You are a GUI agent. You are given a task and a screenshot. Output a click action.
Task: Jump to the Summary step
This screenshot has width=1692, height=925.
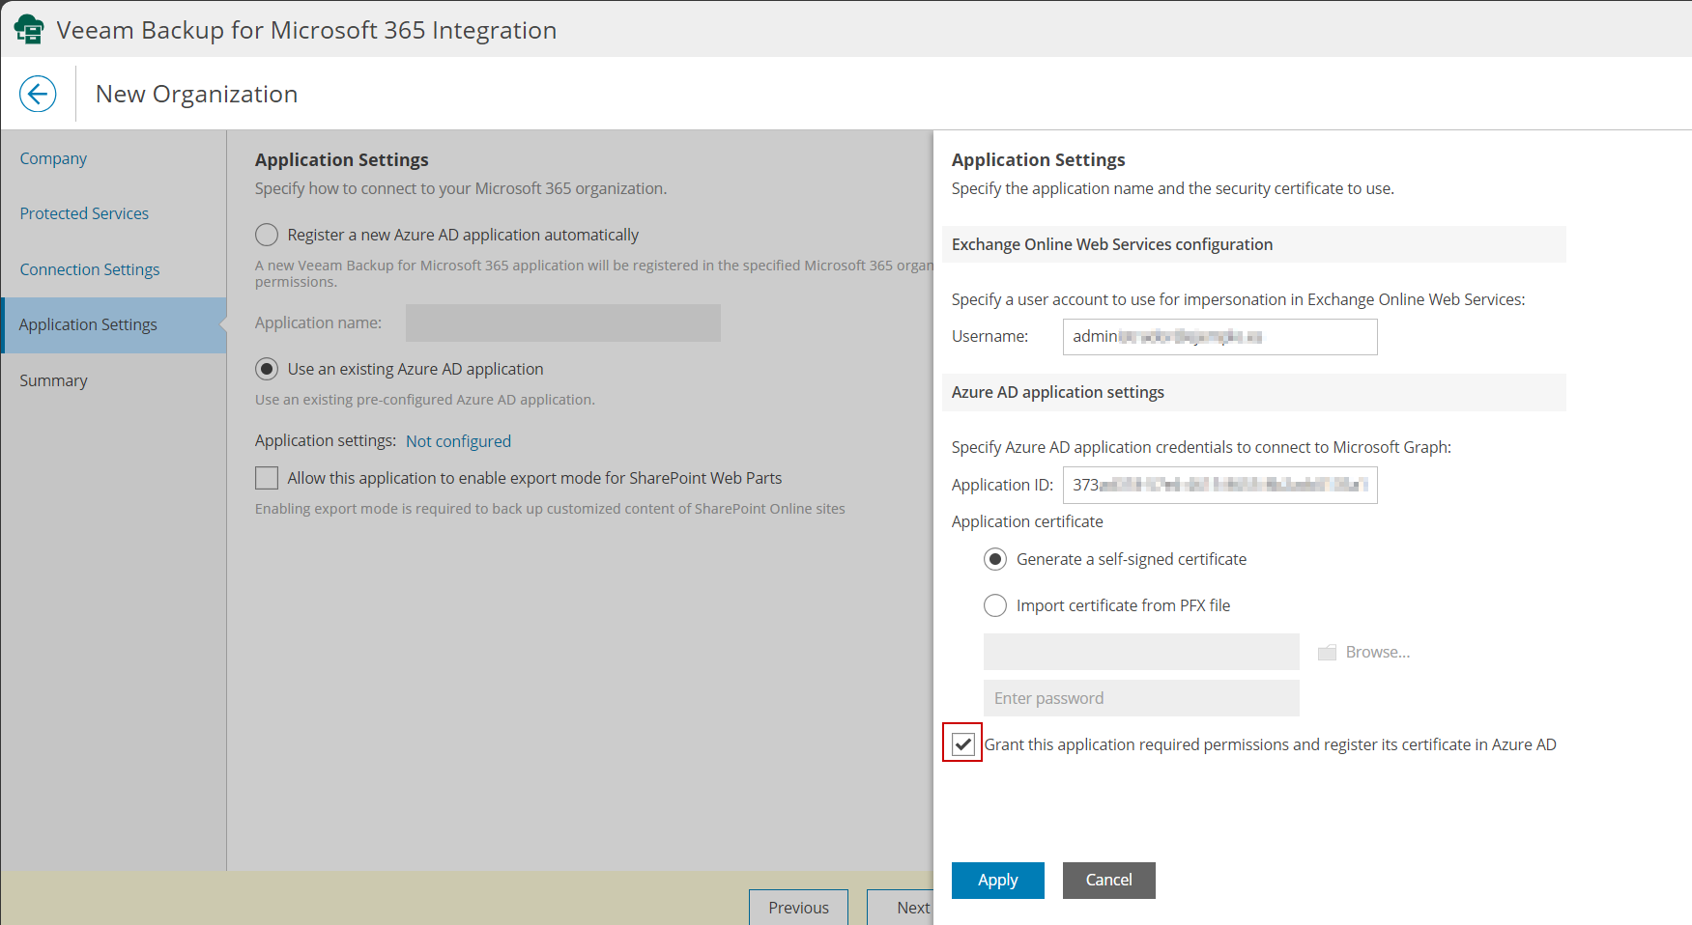(53, 380)
